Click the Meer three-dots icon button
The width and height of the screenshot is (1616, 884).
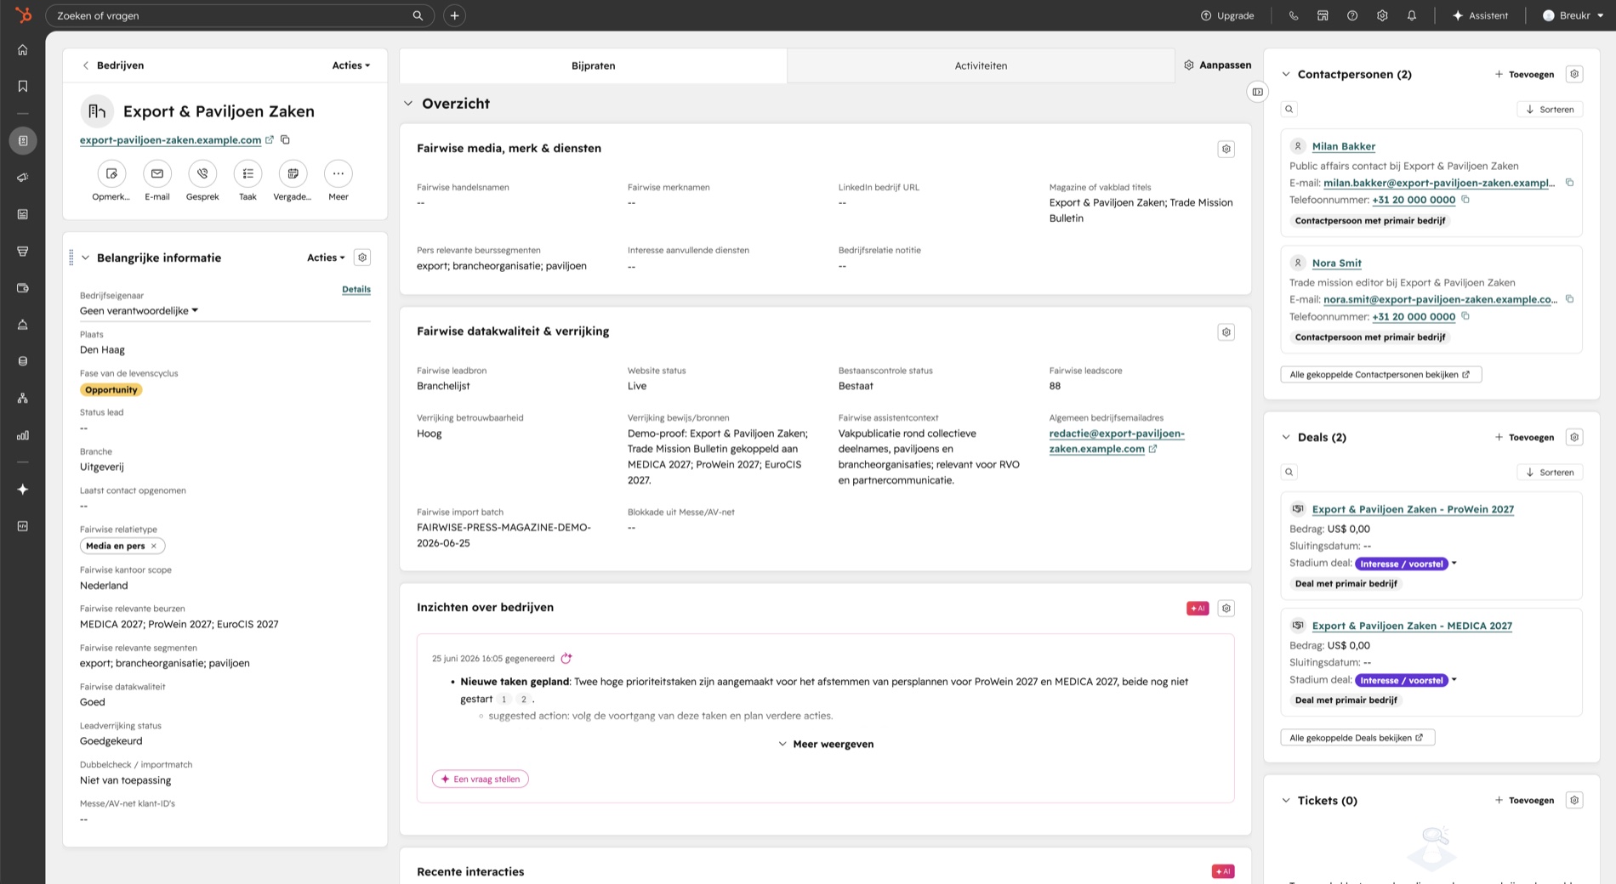339,173
